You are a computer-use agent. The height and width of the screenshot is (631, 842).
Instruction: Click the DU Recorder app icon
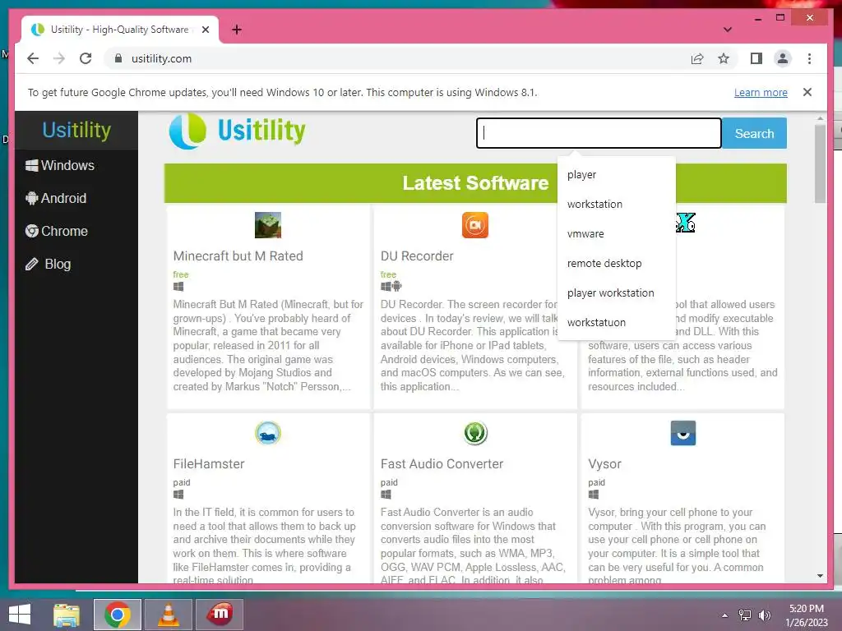tap(475, 225)
